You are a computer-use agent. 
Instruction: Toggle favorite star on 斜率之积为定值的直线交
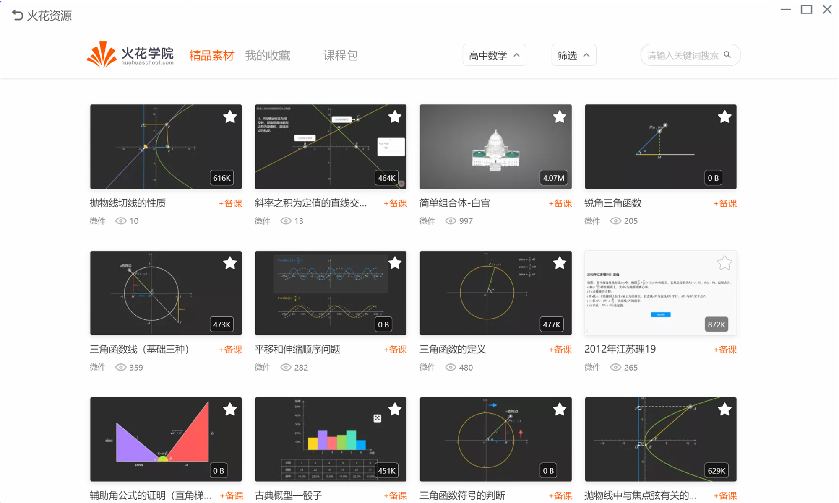click(395, 117)
